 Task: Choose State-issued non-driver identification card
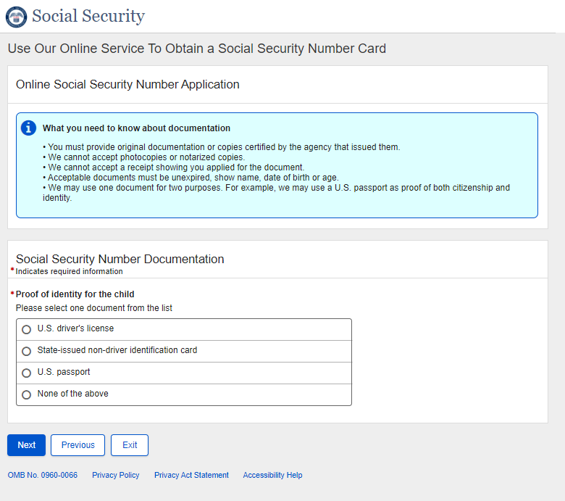tap(27, 351)
